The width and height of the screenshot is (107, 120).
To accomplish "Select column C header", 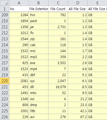I will point(58,3).
